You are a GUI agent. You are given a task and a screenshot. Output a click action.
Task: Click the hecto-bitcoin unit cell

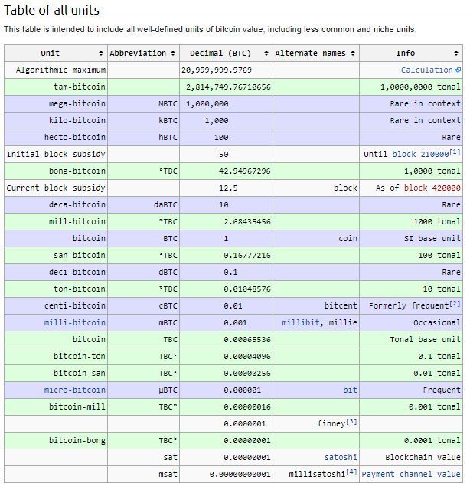pyautogui.click(x=56, y=137)
